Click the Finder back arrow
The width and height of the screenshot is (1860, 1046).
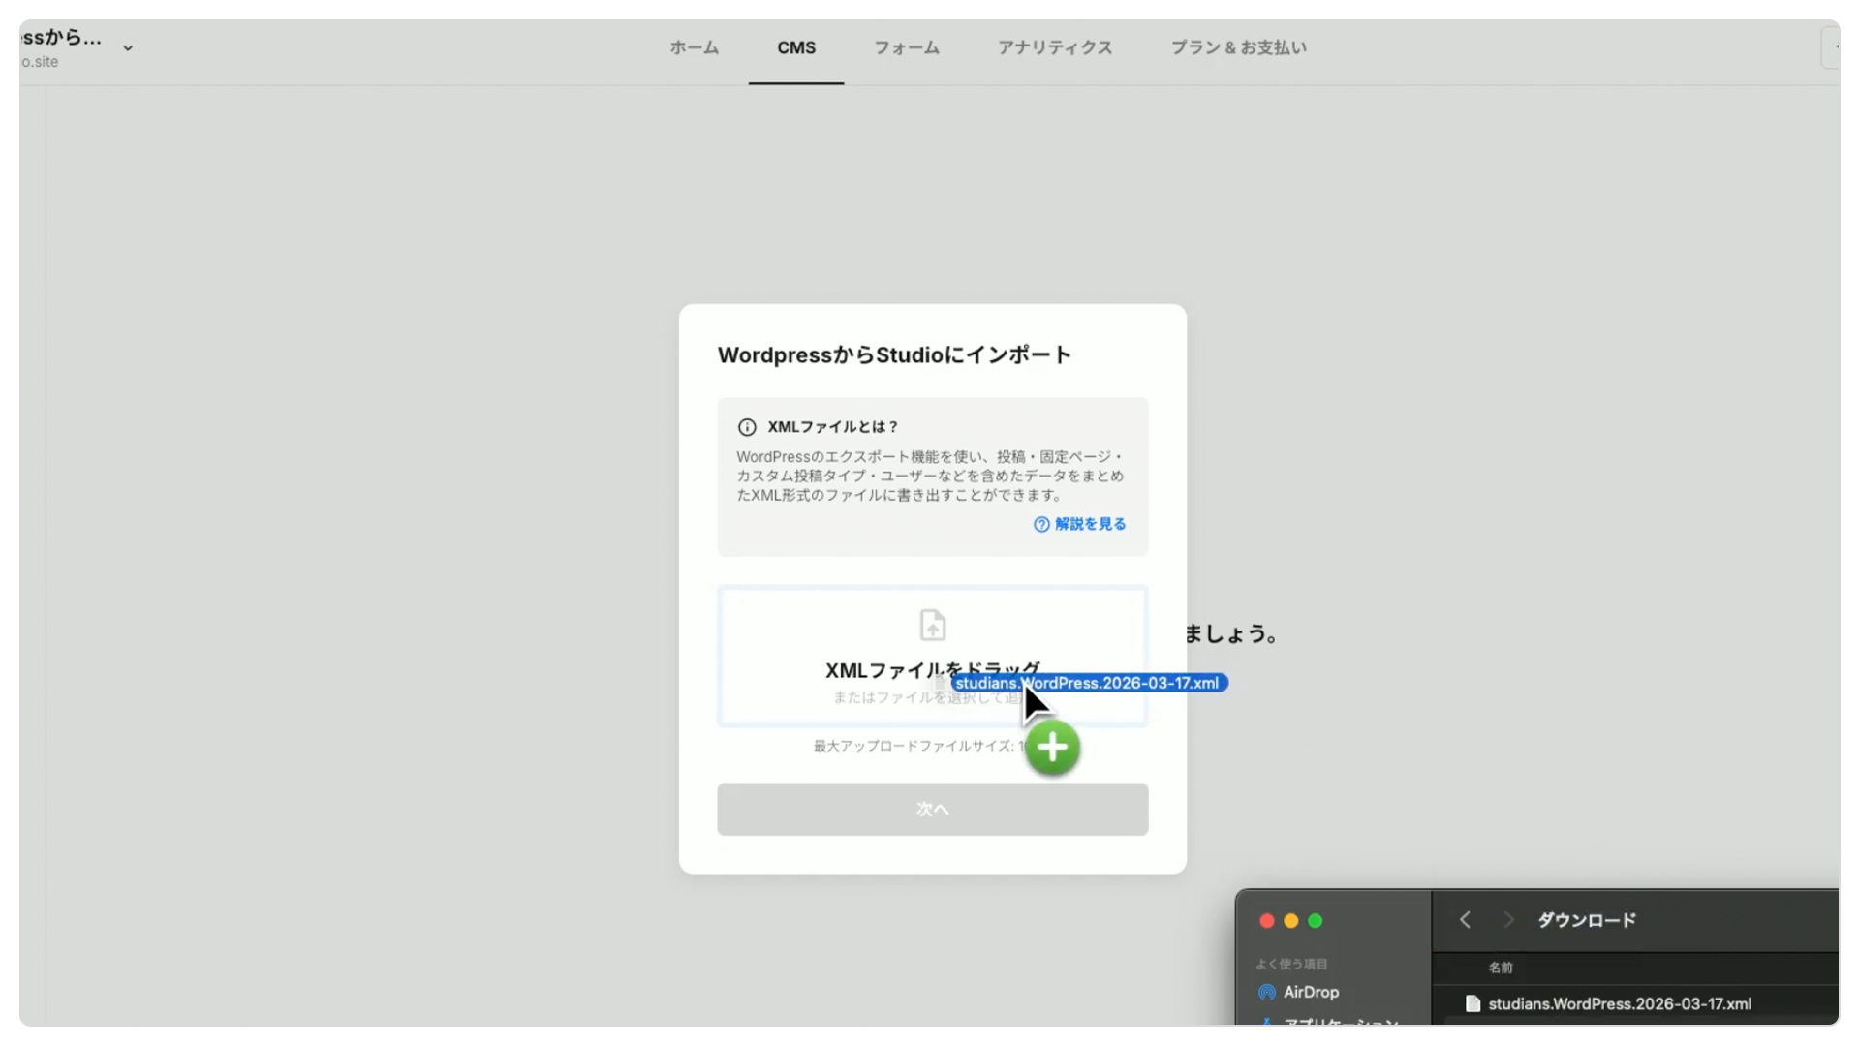coord(1465,920)
